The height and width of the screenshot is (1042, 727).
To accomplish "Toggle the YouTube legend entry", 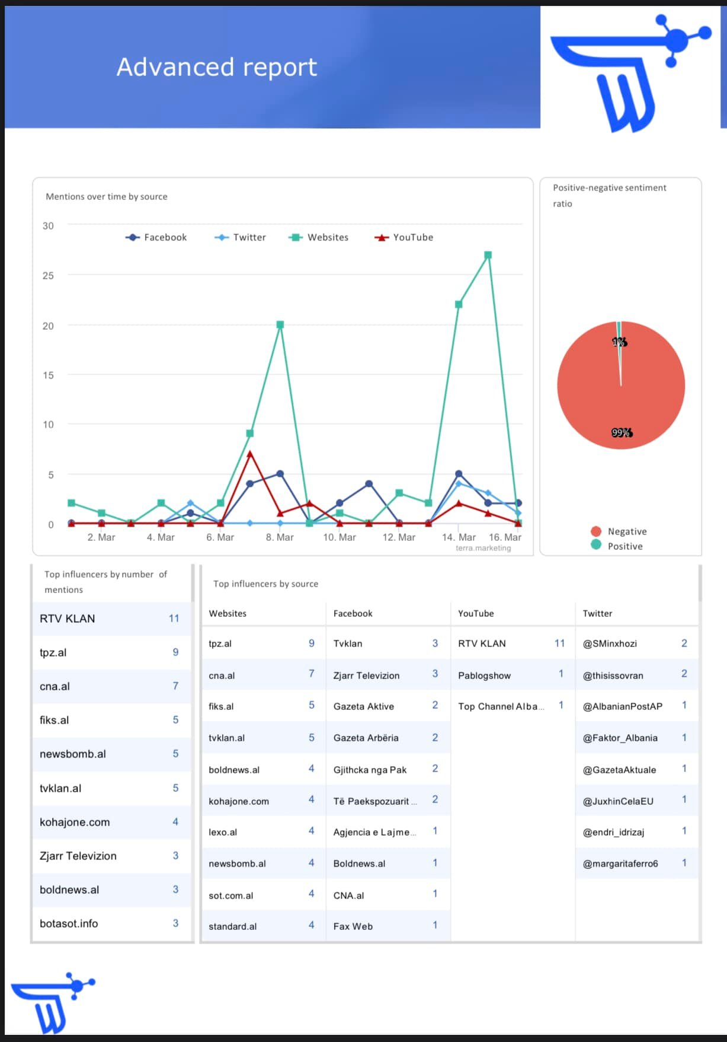I will coord(404,237).
